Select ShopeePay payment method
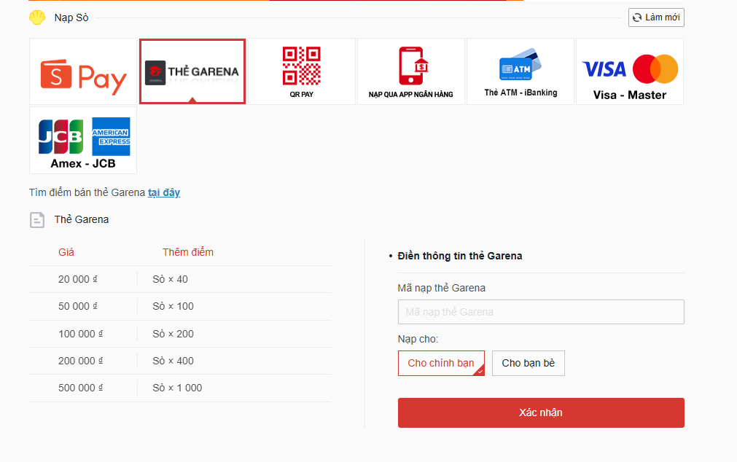The image size is (737, 462). tap(83, 71)
